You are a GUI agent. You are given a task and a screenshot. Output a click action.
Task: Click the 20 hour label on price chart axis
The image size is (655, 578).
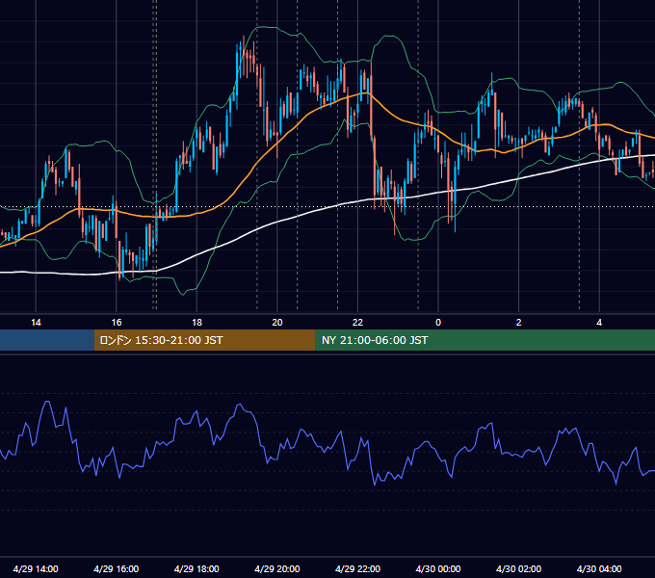[x=277, y=323]
